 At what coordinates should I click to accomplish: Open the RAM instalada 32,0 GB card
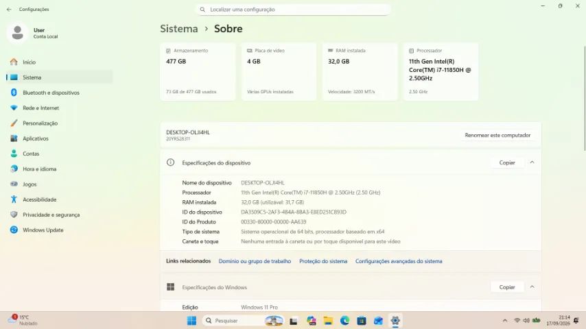(x=360, y=72)
